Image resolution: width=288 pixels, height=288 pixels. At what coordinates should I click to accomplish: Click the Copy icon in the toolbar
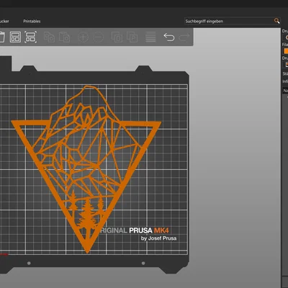click(x=49, y=37)
